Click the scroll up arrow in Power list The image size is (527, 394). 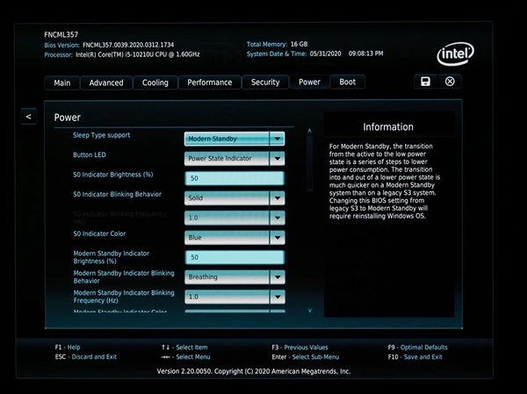click(309, 132)
